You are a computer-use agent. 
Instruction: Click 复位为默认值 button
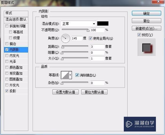pos(94,92)
